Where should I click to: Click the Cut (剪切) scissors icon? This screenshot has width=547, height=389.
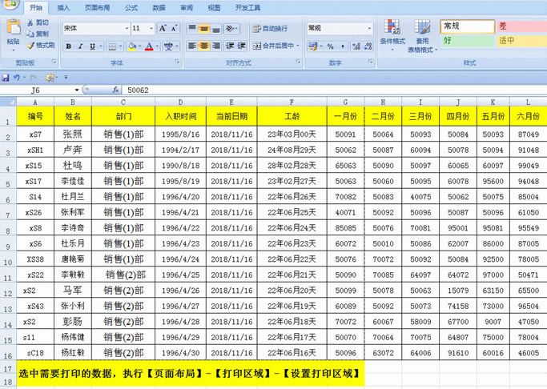point(30,22)
